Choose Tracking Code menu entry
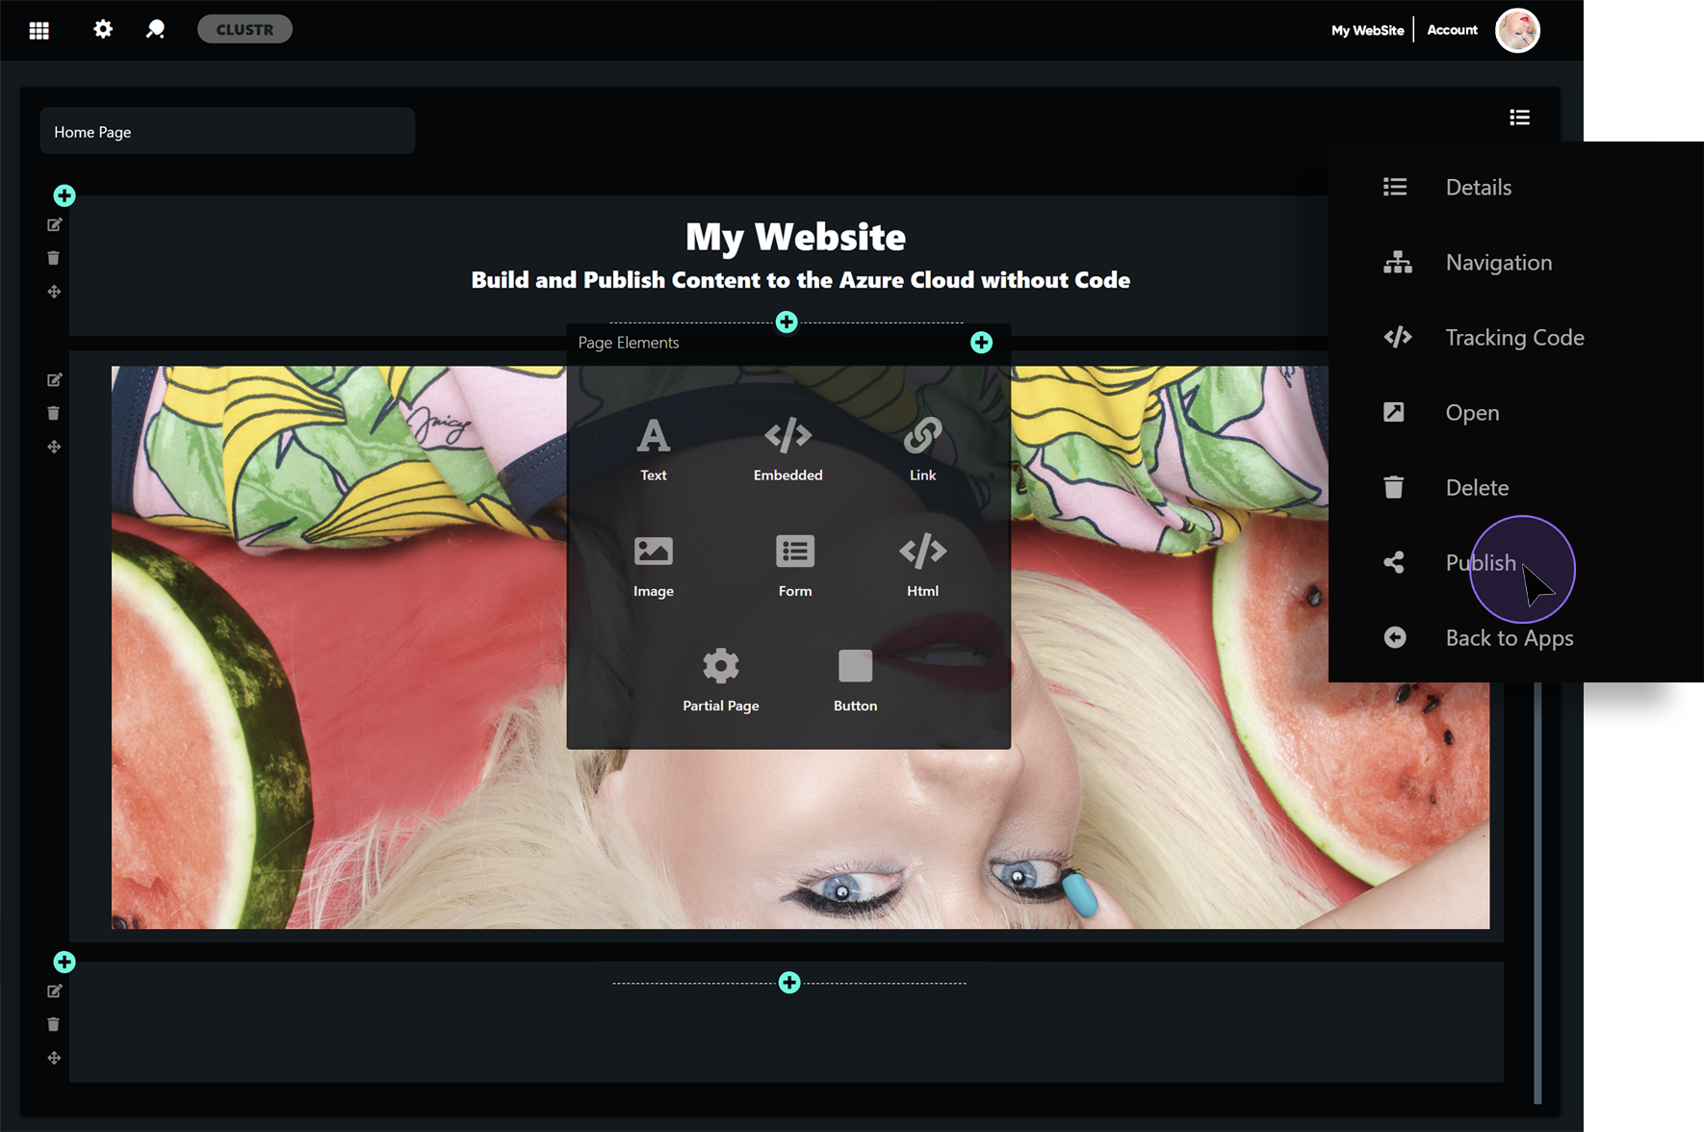1704x1132 pixels. click(x=1513, y=338)
